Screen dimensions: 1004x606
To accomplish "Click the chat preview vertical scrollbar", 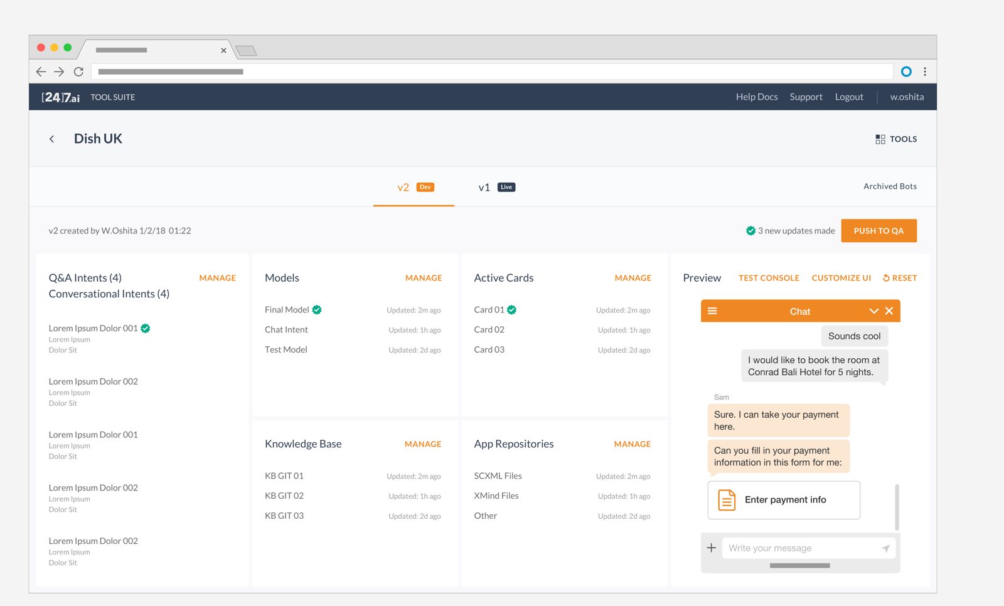I will point(897,507).
